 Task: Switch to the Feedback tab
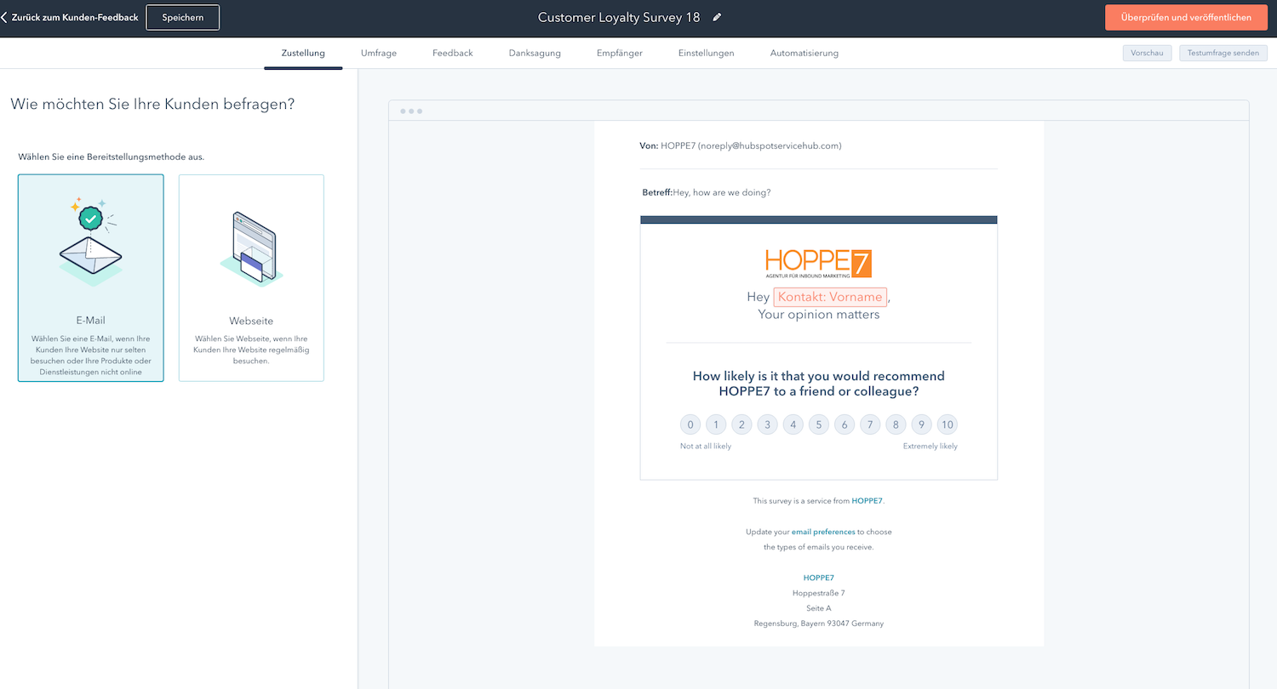tap(453, 53)
